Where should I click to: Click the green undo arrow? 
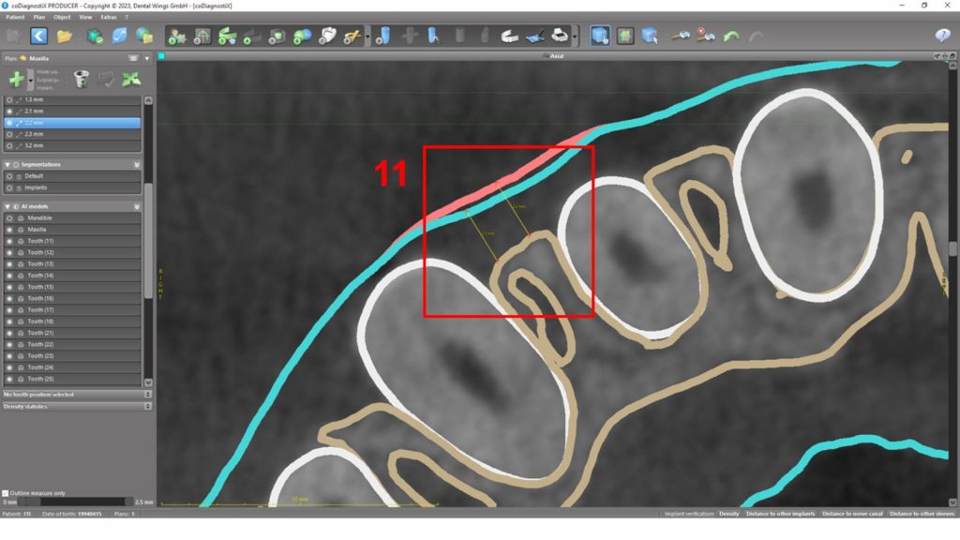[x=731, y=37]
